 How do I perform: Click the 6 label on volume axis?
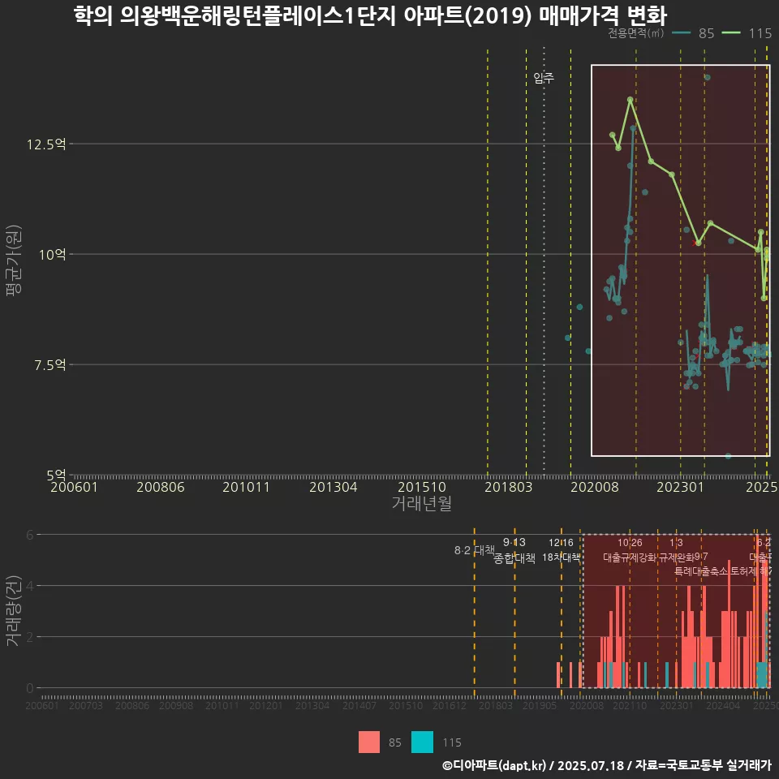pyautogui.click(x=30, y=535)
